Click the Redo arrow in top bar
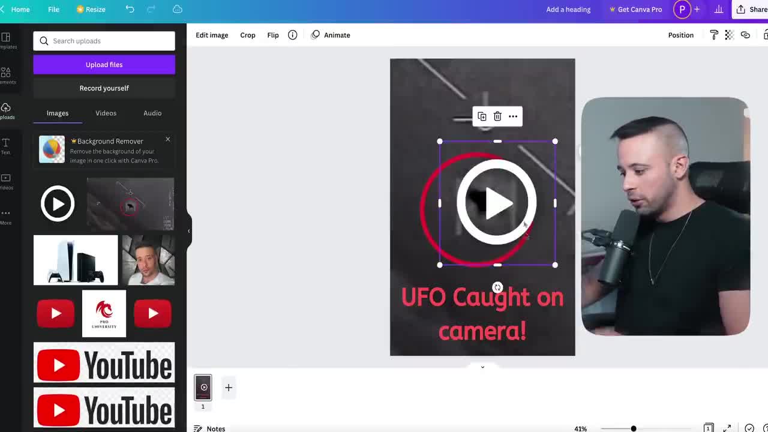 [x=151, y=9]
